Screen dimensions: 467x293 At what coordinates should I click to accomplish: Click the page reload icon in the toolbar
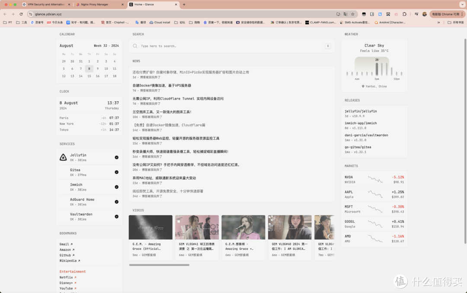21,14
